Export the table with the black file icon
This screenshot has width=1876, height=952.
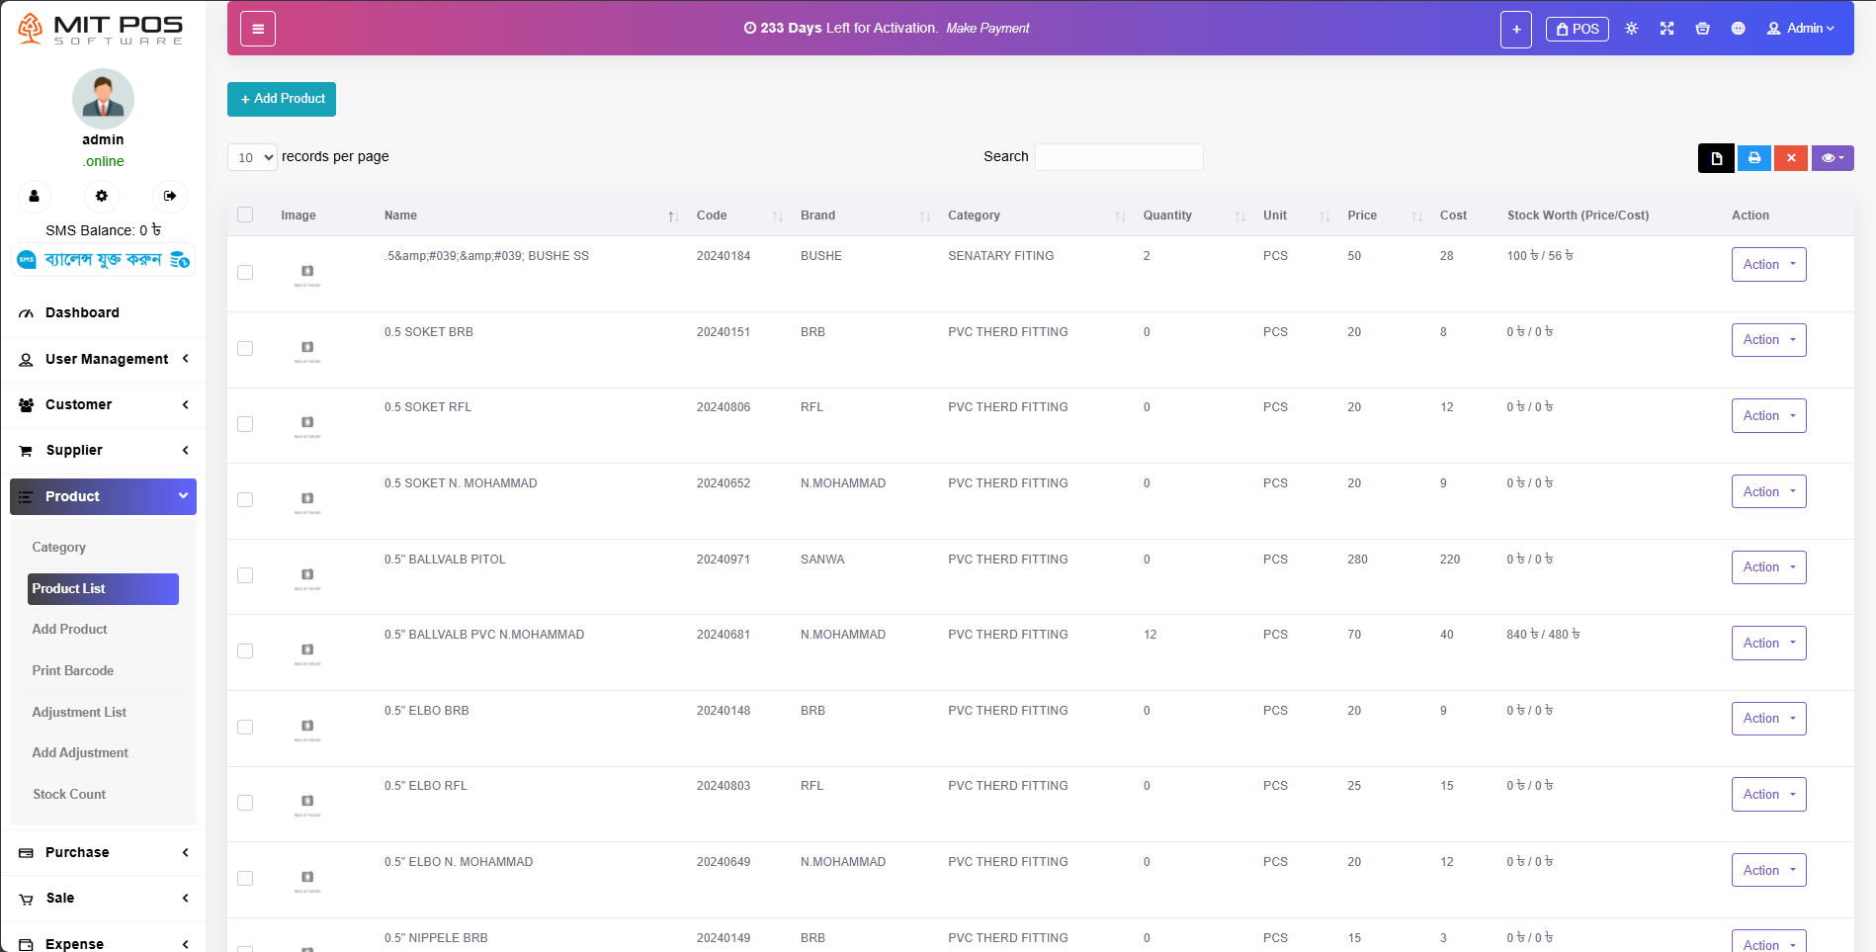tap(1716, 158)
